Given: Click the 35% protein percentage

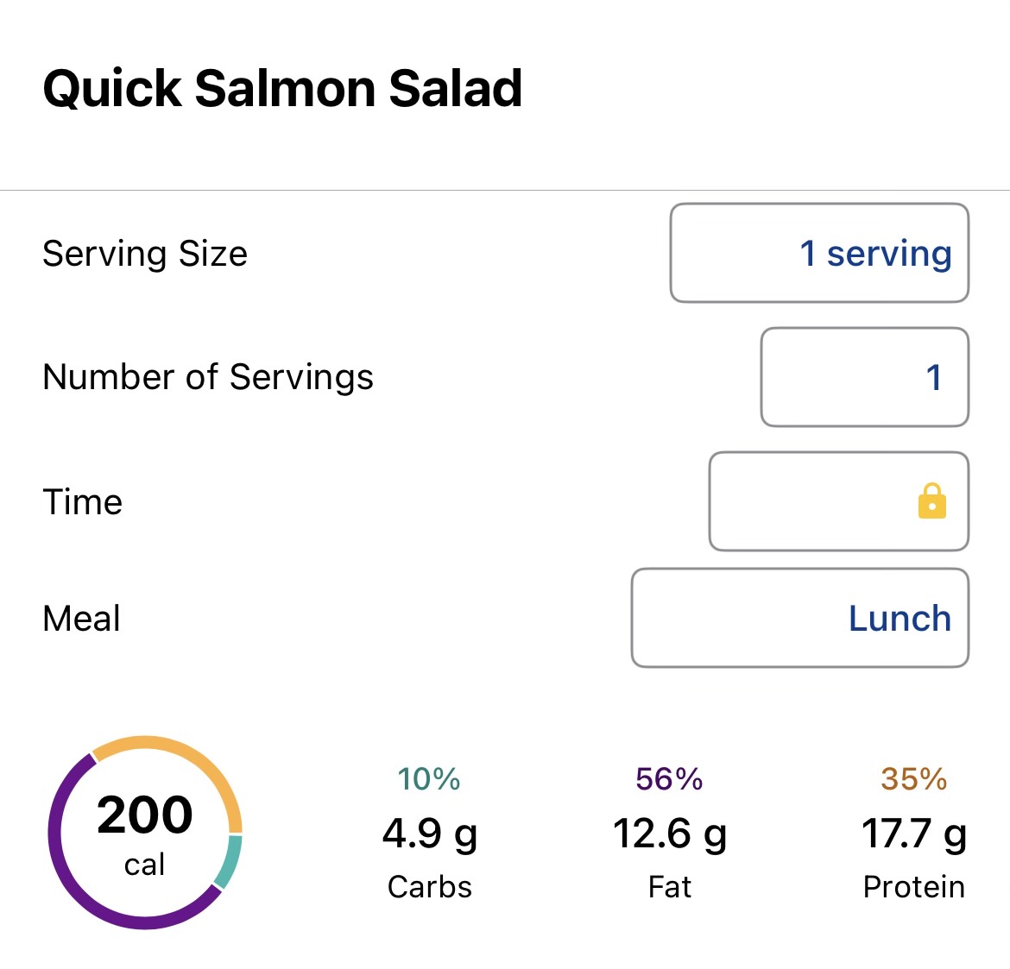Looking at the screenshot, I should tap(913, 779).
